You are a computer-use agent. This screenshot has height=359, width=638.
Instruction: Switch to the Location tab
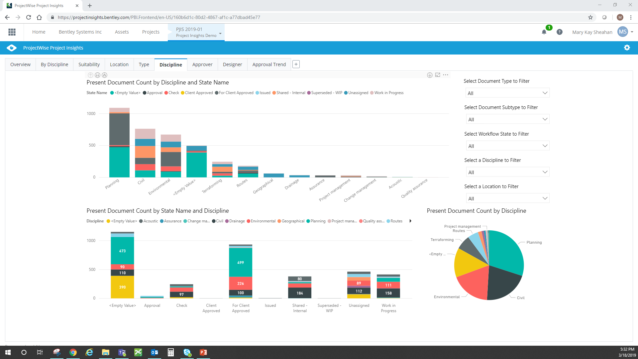(x=119, y=64)
